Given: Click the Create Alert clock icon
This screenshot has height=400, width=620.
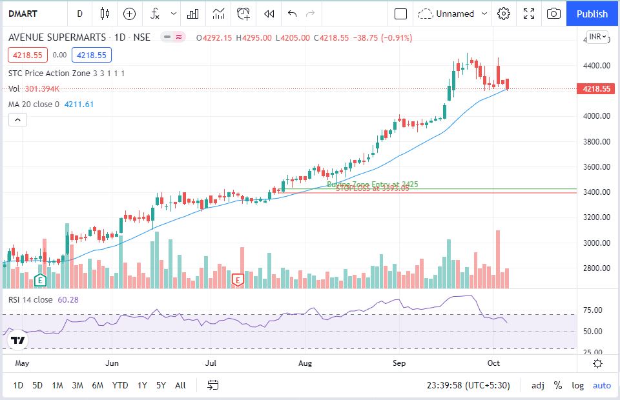Looking at the screenshot, I should 243,14.
